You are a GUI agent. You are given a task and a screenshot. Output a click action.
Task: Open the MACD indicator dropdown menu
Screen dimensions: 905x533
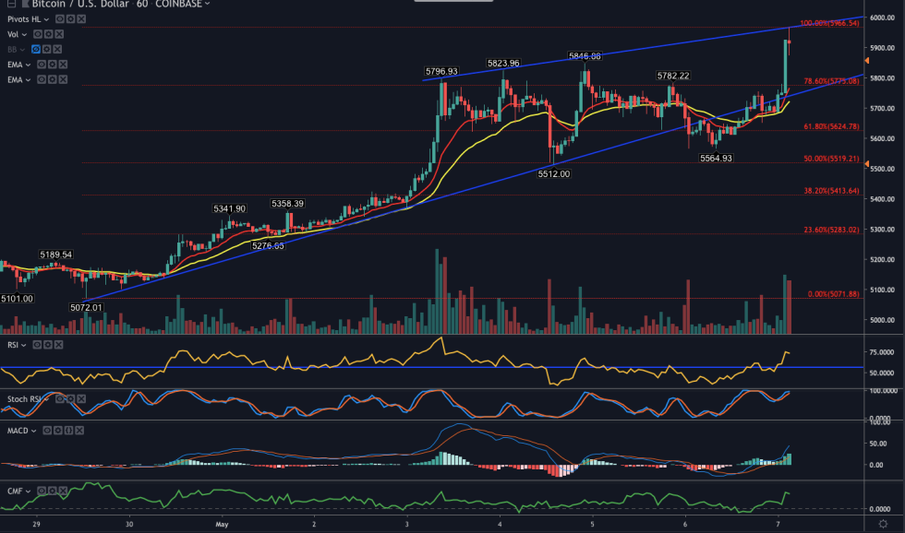coord(34,431)
